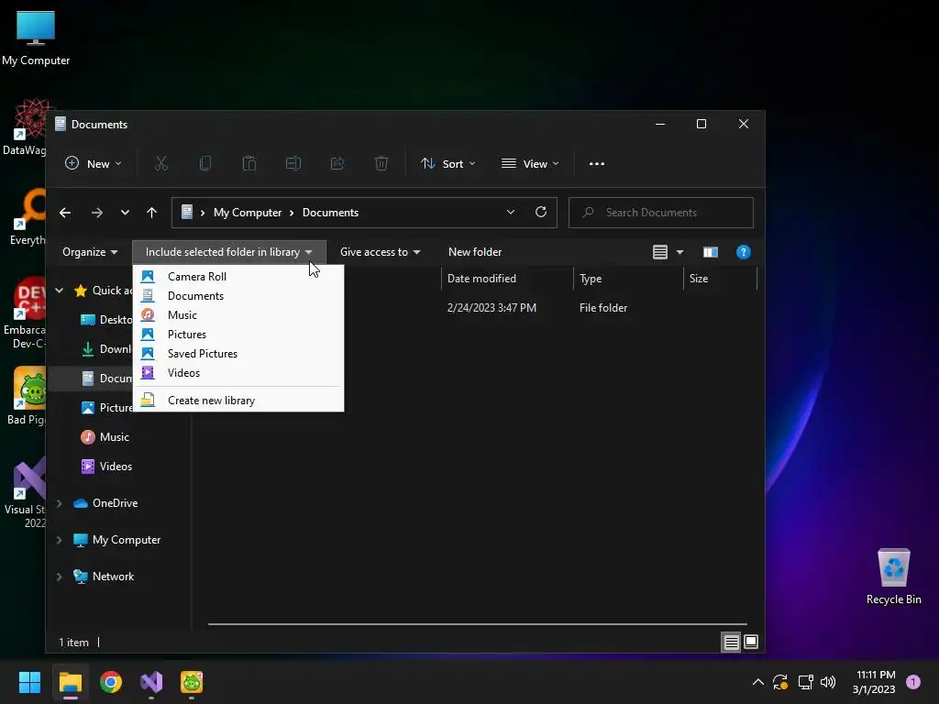Switch to details view in status bar
The width and height of the screenshot is (939, 704).
731,643
